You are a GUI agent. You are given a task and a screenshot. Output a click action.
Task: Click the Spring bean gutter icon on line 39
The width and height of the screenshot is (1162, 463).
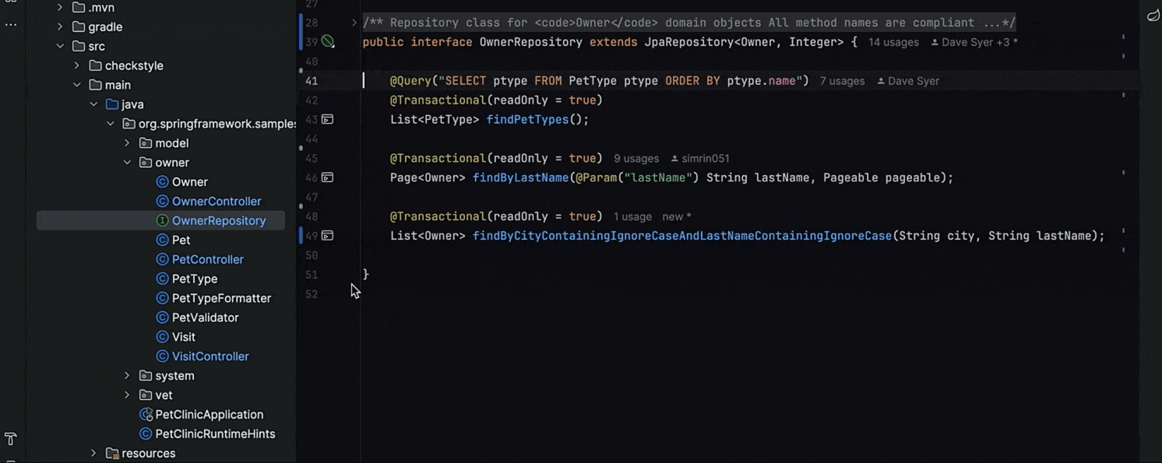pos(328,42)
